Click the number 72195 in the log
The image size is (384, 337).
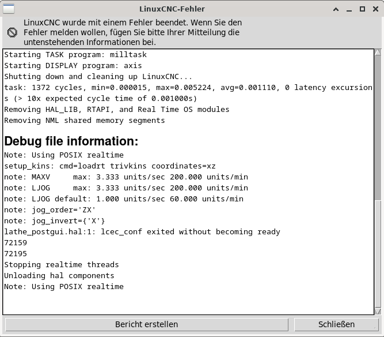pos(16,254)
